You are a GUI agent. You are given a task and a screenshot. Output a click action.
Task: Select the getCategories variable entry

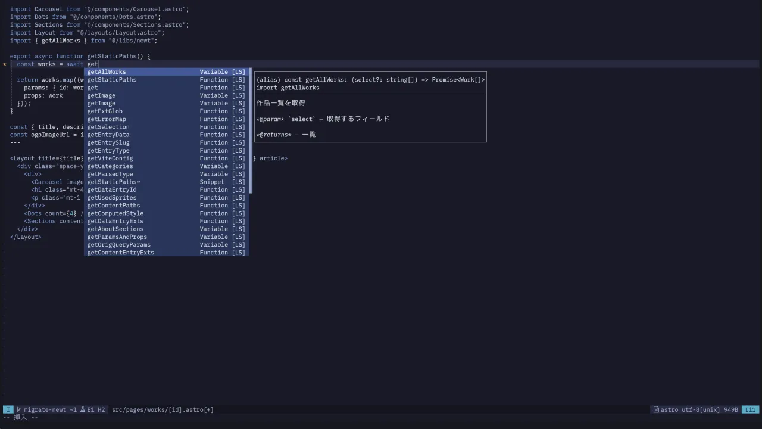tap(109, 166)
